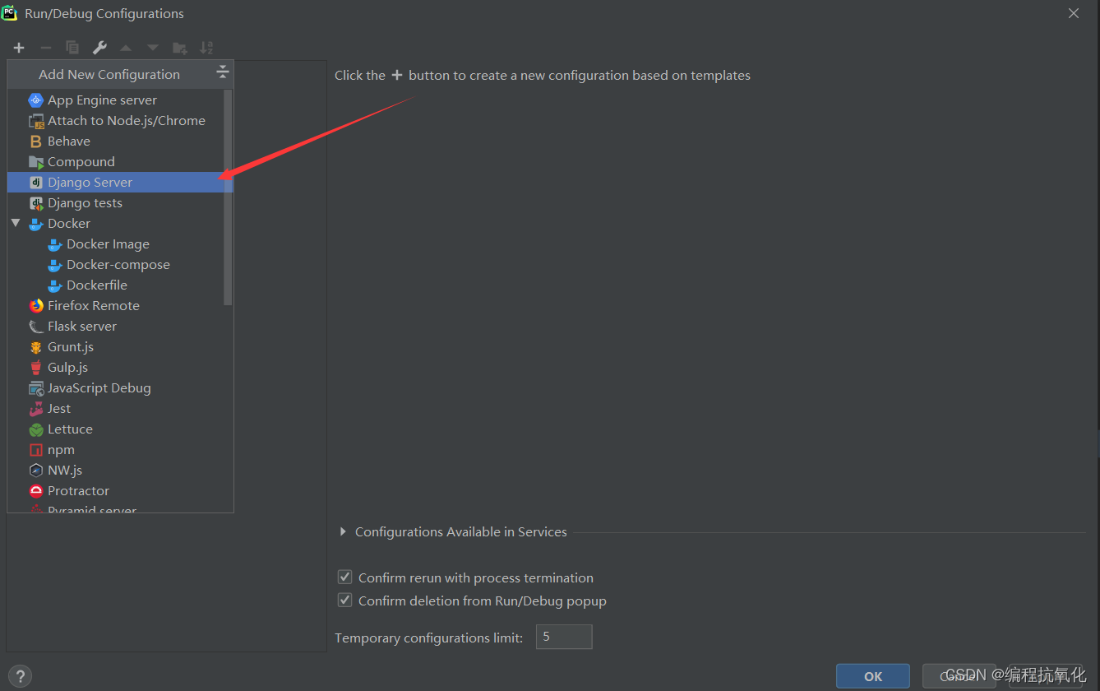Collapse the Docker tree node arrow
Image resolution: width=1100 pixels, height=691 pixels.
[16, 223]
